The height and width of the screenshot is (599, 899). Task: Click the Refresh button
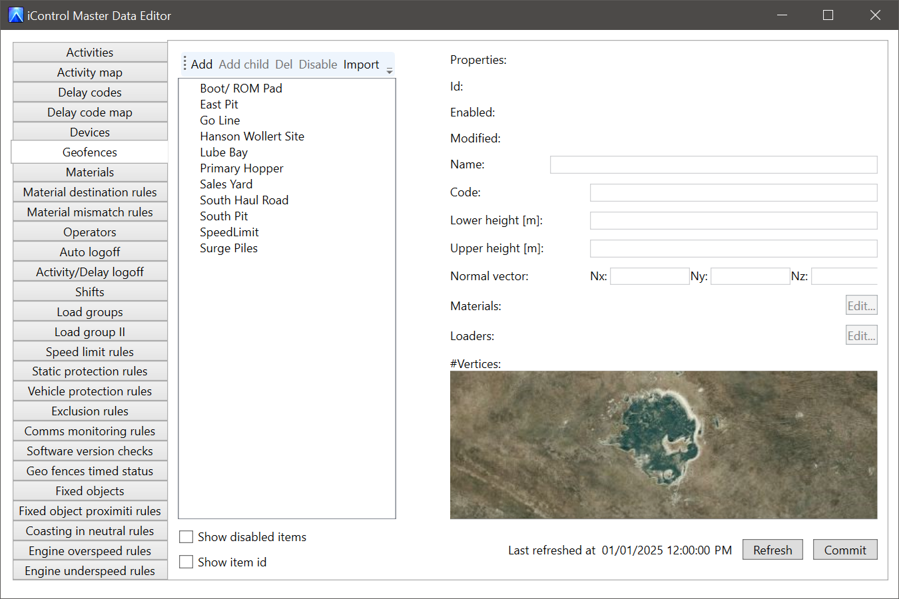click(772, 550)
